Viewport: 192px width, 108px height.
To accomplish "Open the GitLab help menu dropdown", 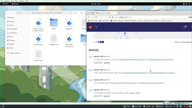I will pos(185,27).
